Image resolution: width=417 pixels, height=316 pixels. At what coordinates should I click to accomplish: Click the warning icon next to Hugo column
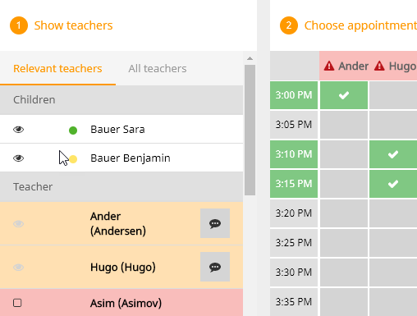coord(379,66)
